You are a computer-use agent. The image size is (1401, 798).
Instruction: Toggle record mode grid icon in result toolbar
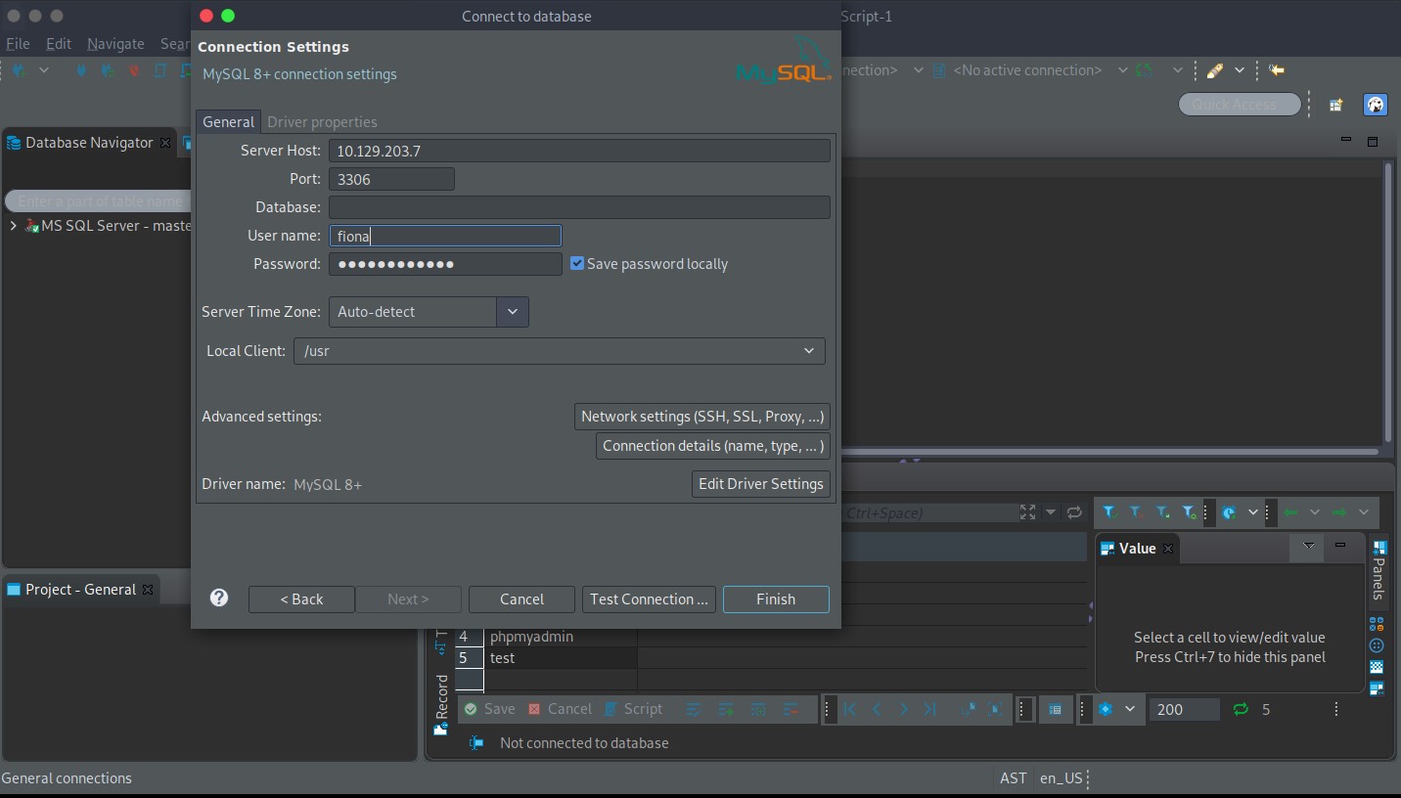(1055, 709)
